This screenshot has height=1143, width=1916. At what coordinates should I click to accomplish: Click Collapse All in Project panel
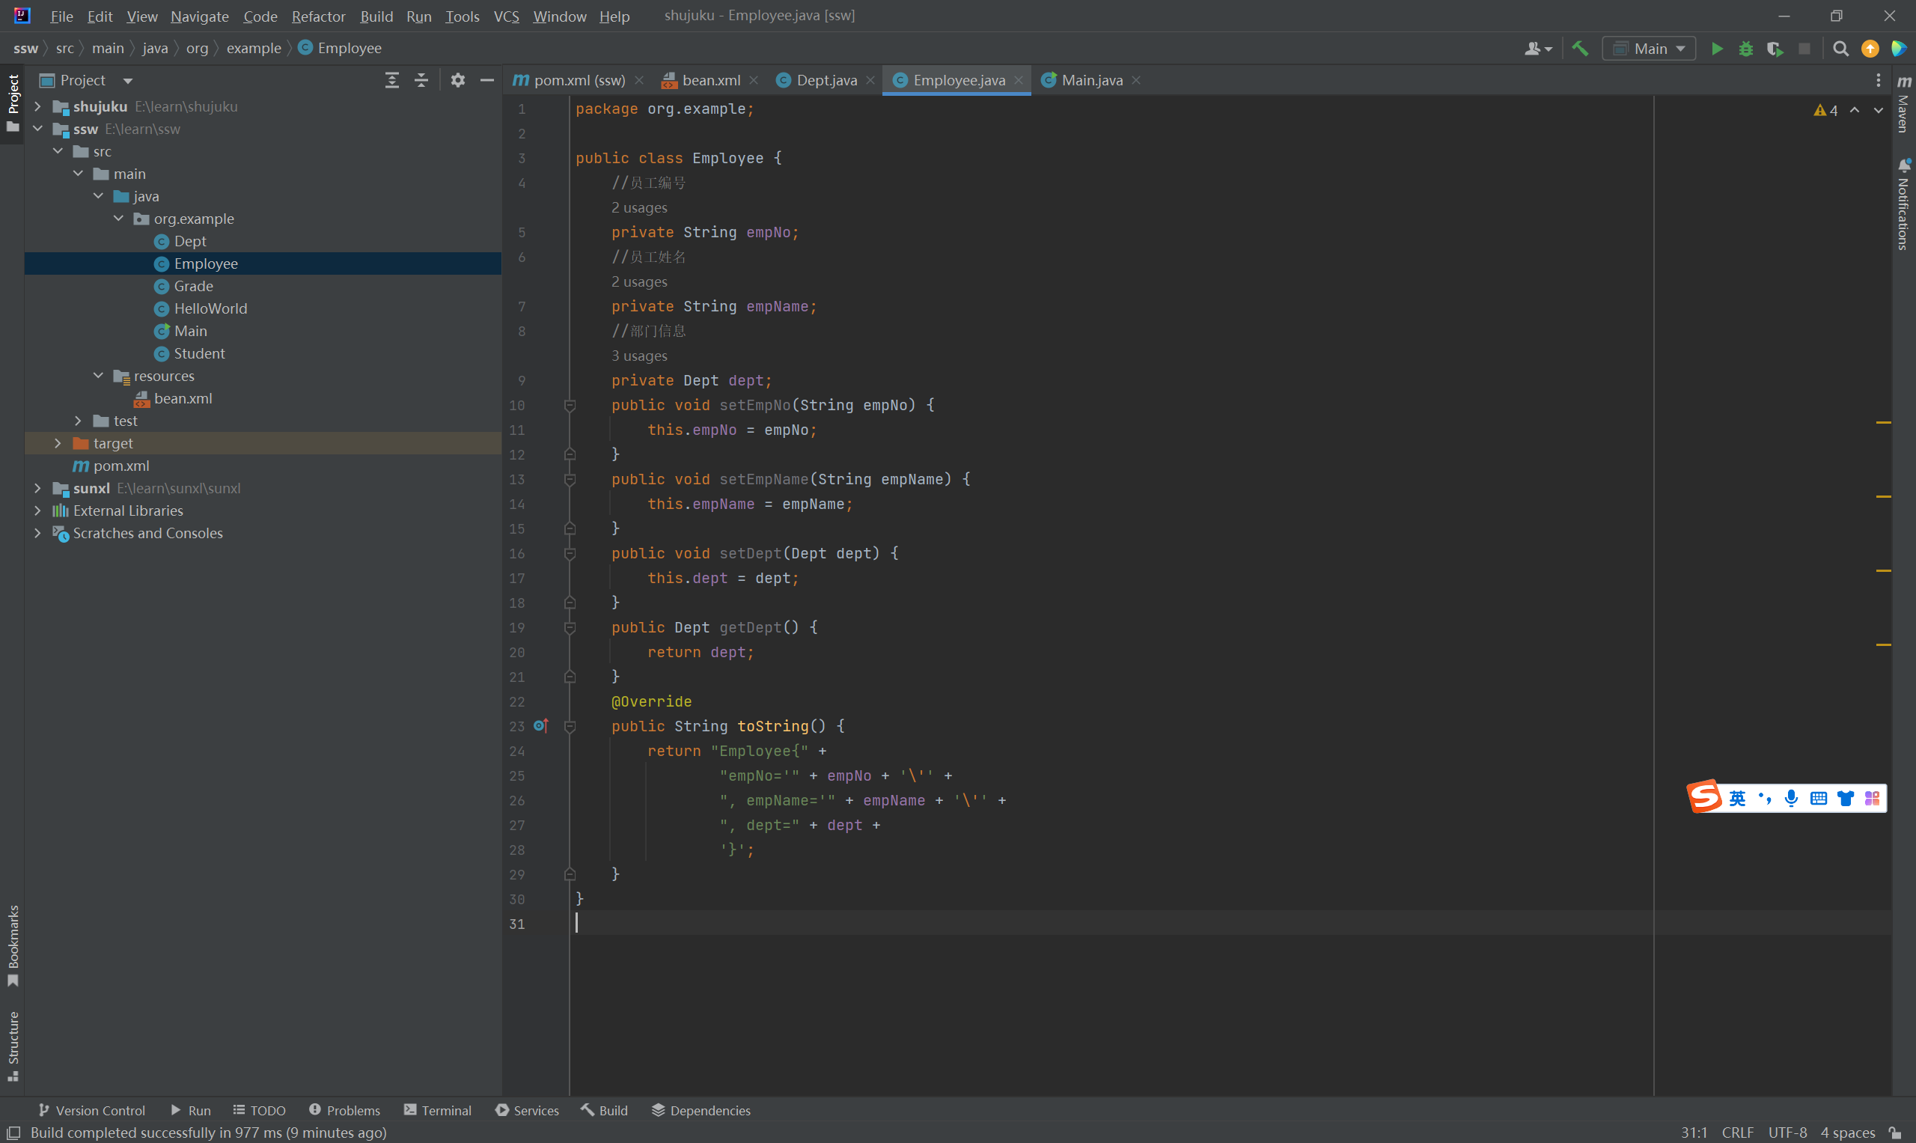point(421,80)
